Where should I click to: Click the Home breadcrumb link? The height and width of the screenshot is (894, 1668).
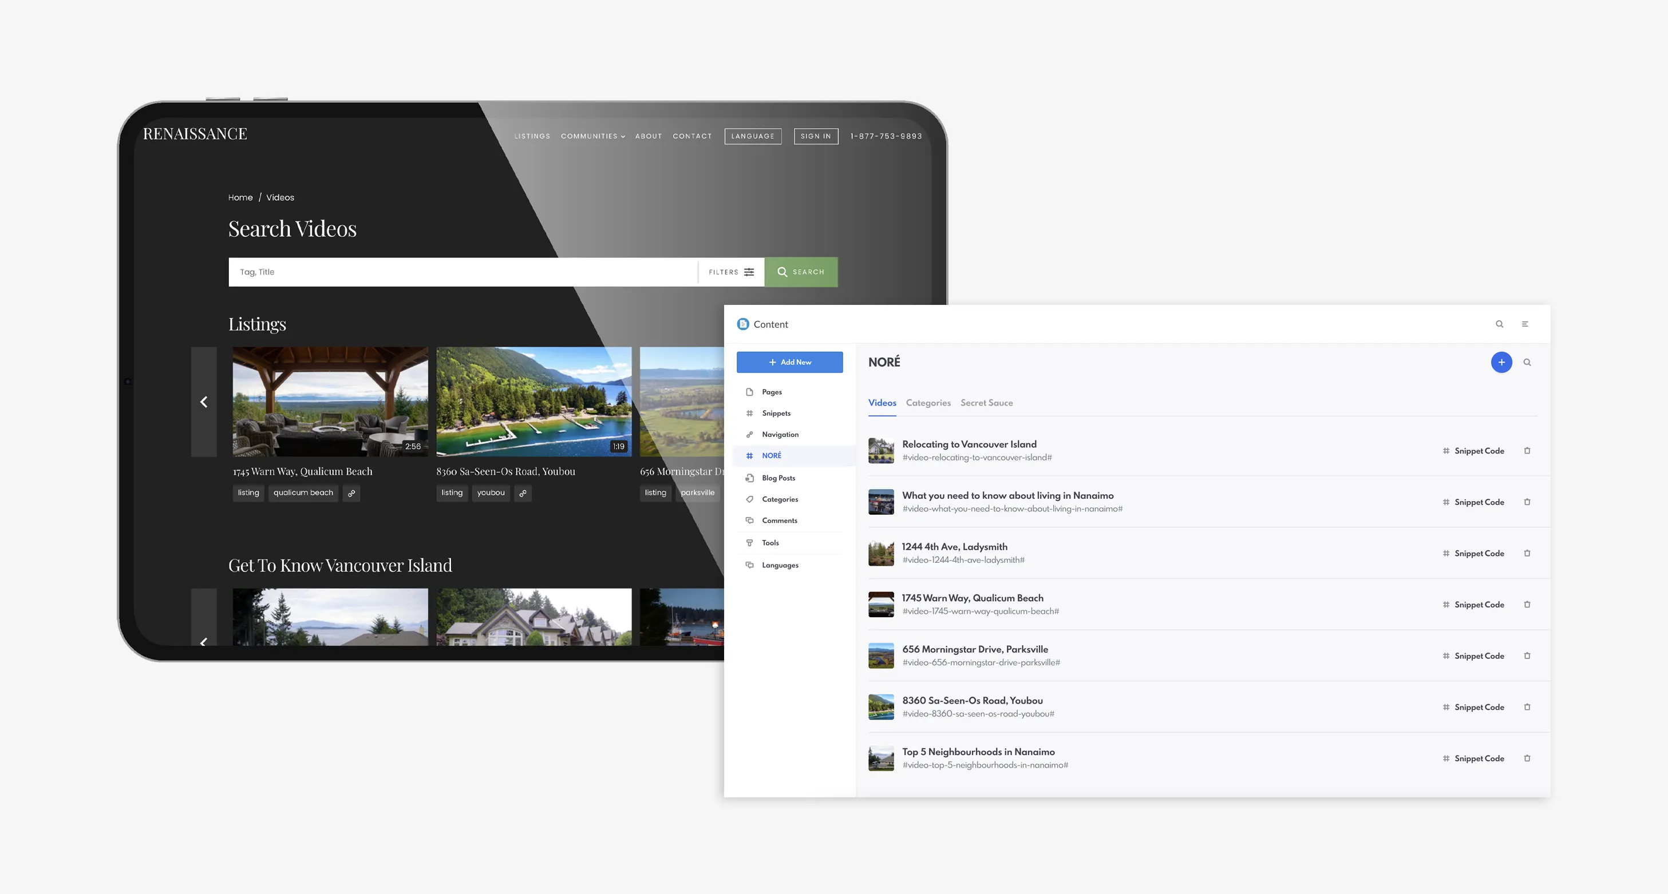click(240, 198)
